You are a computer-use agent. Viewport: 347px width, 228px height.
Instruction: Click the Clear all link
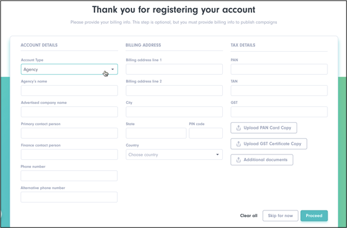pyautogui.click(x=249, y=216)
